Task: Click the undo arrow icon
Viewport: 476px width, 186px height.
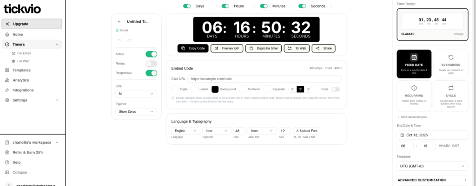Action: [120, 40]
